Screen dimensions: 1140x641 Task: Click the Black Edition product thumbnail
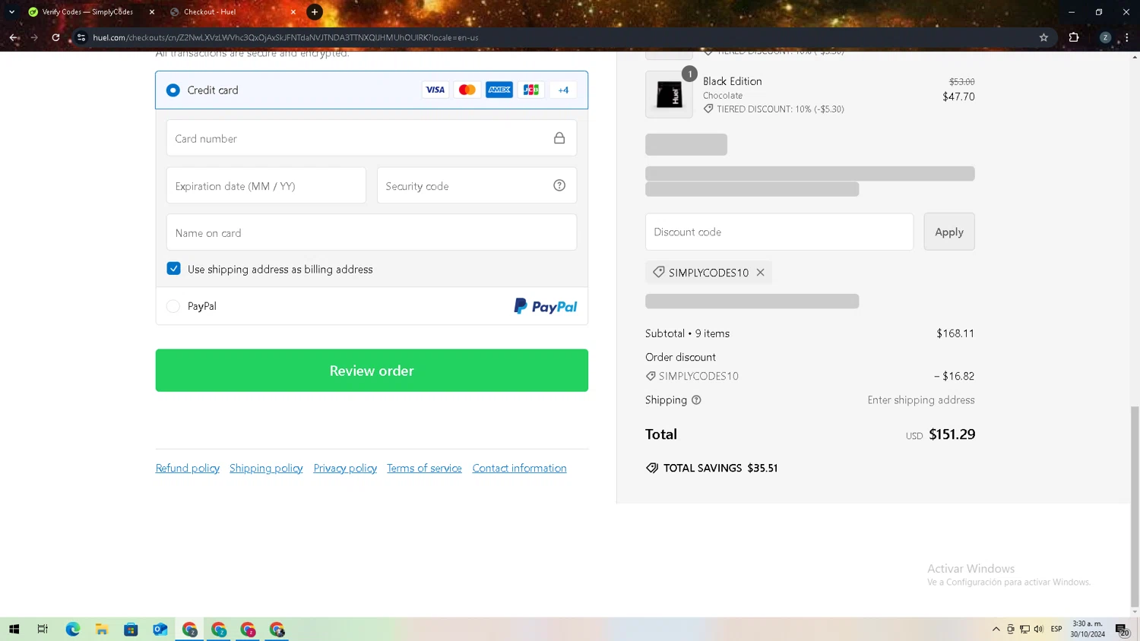[669, 95]
